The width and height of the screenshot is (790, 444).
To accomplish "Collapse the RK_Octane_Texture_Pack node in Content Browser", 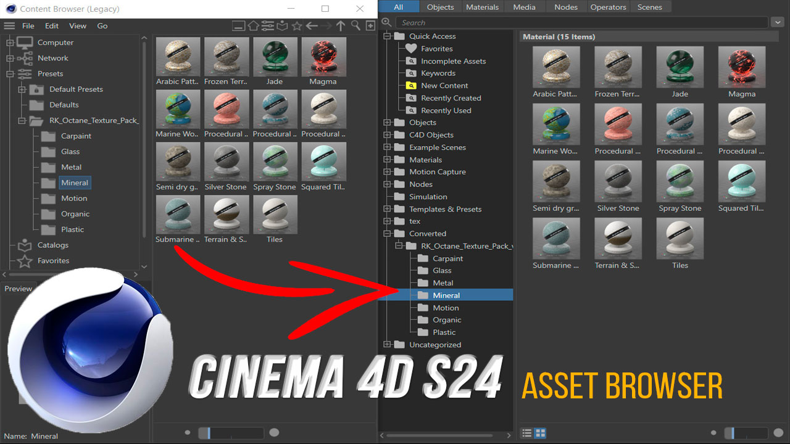I will point(22,120).
